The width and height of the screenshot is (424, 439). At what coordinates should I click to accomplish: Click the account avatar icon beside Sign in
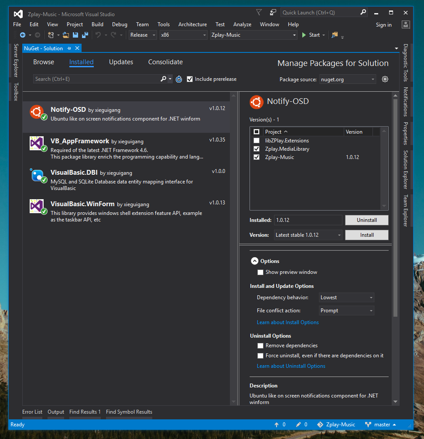tap(406, 24)
